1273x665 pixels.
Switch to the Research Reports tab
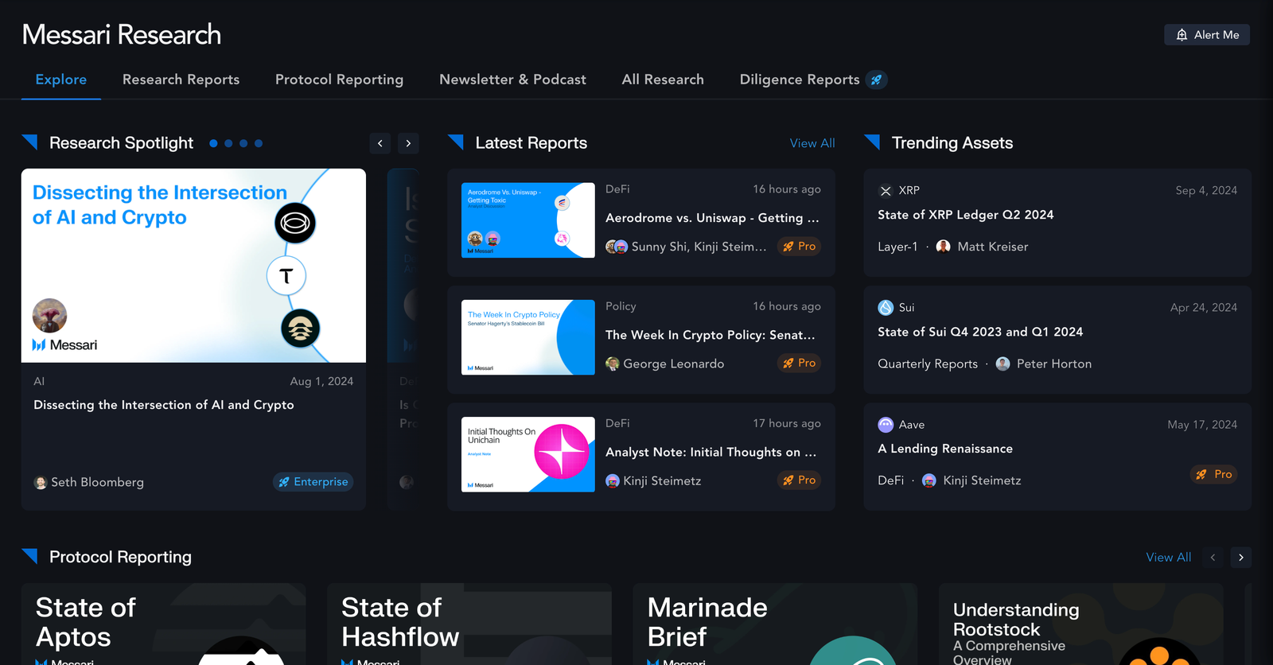(181, 80)
